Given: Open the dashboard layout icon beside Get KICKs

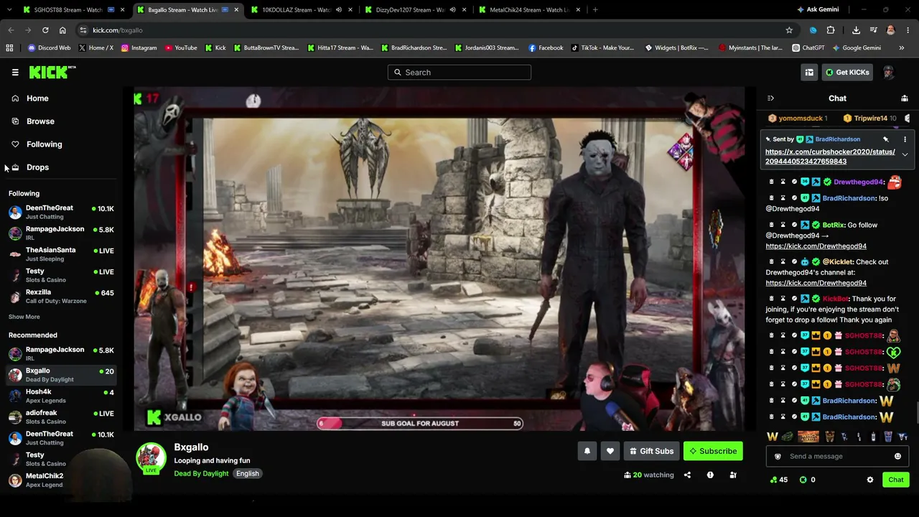Looking at the screenshot, I should click(809, 72).
